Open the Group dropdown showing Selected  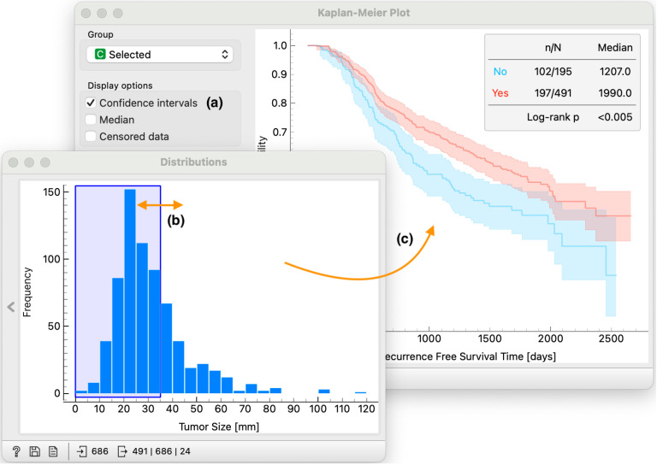pyautogui.click(x=160, y=55)
